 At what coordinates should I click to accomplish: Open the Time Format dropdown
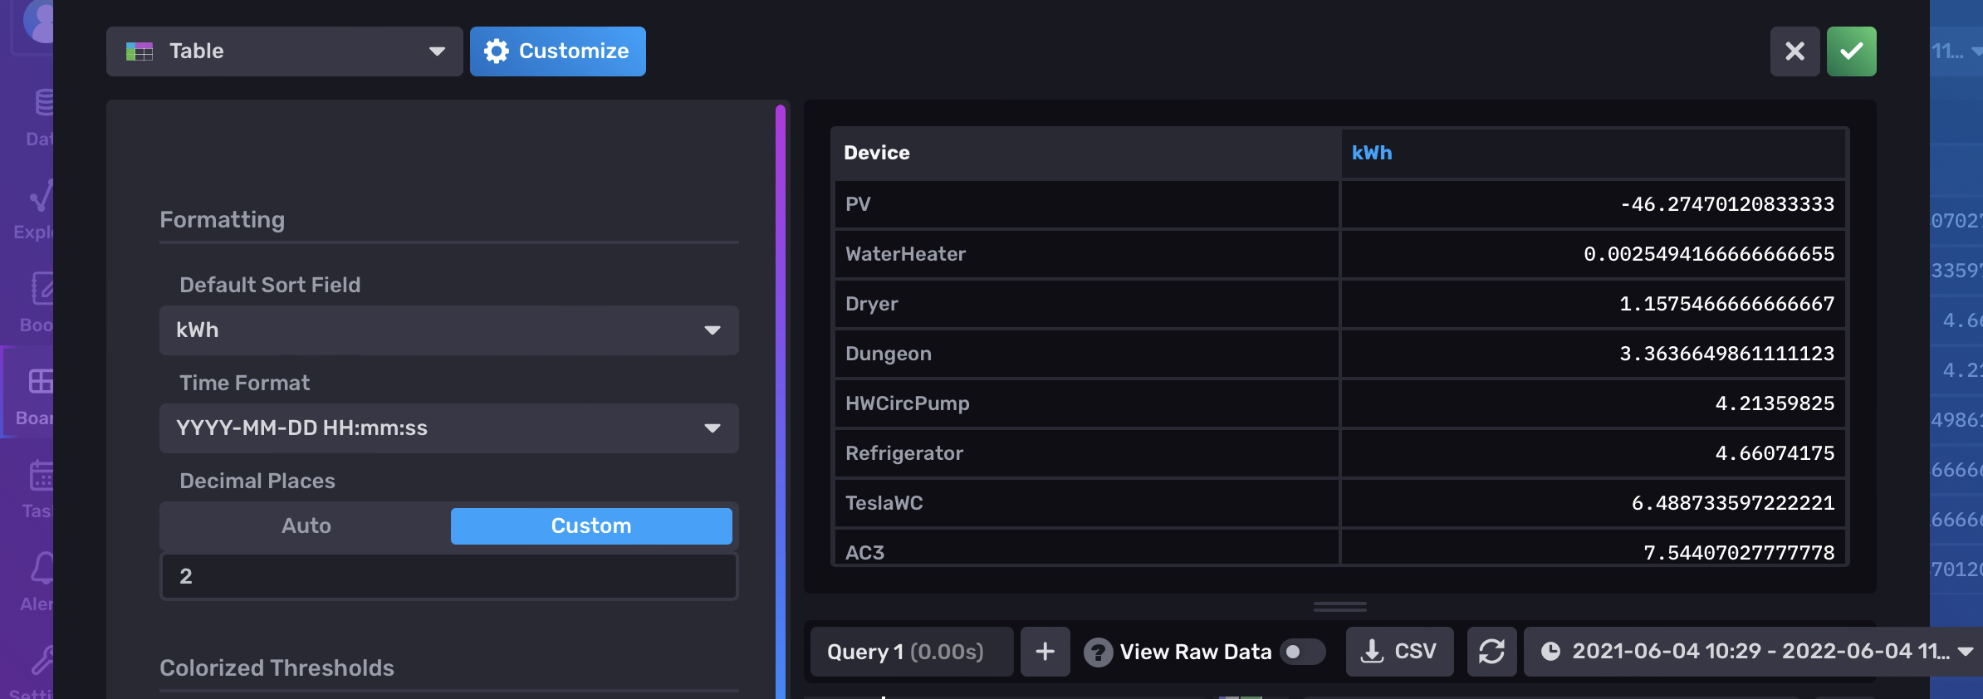point(448,428)
